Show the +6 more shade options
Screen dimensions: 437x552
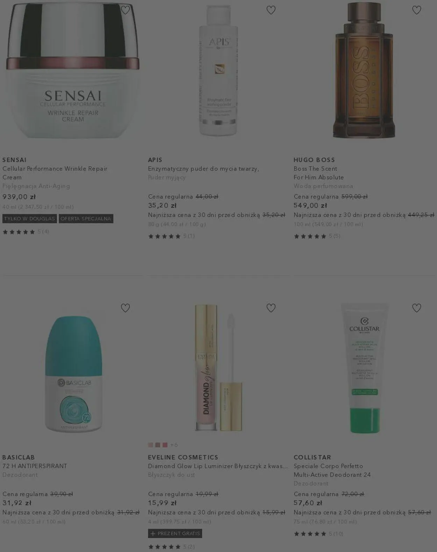pyautogui.click(x=174, y=445)
